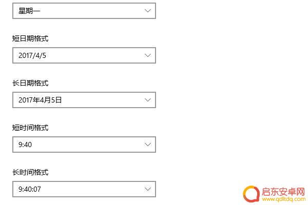The image size is (308, 205).
Task: Click the 9:40:07 value text
Action: pos(30,189)
